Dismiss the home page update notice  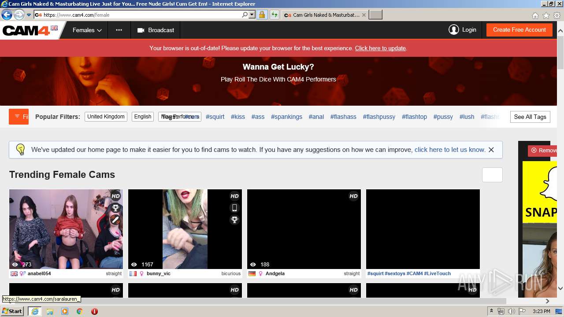pos(491,150)
